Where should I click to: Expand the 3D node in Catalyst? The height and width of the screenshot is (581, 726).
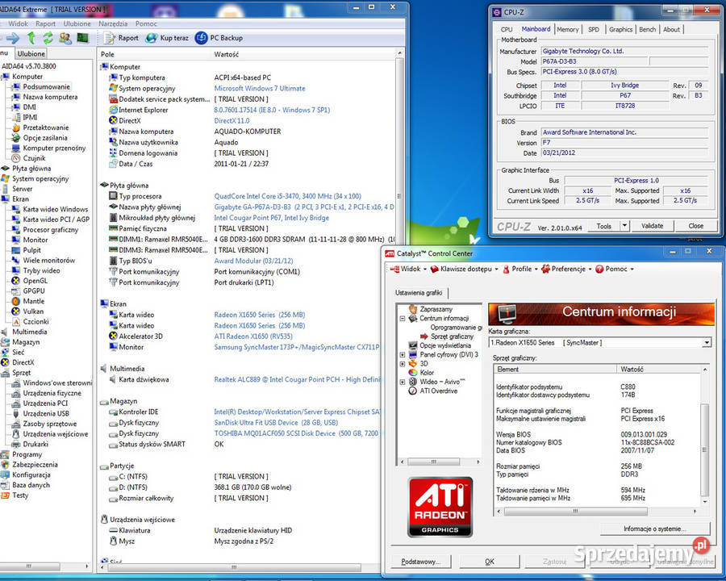403,364
